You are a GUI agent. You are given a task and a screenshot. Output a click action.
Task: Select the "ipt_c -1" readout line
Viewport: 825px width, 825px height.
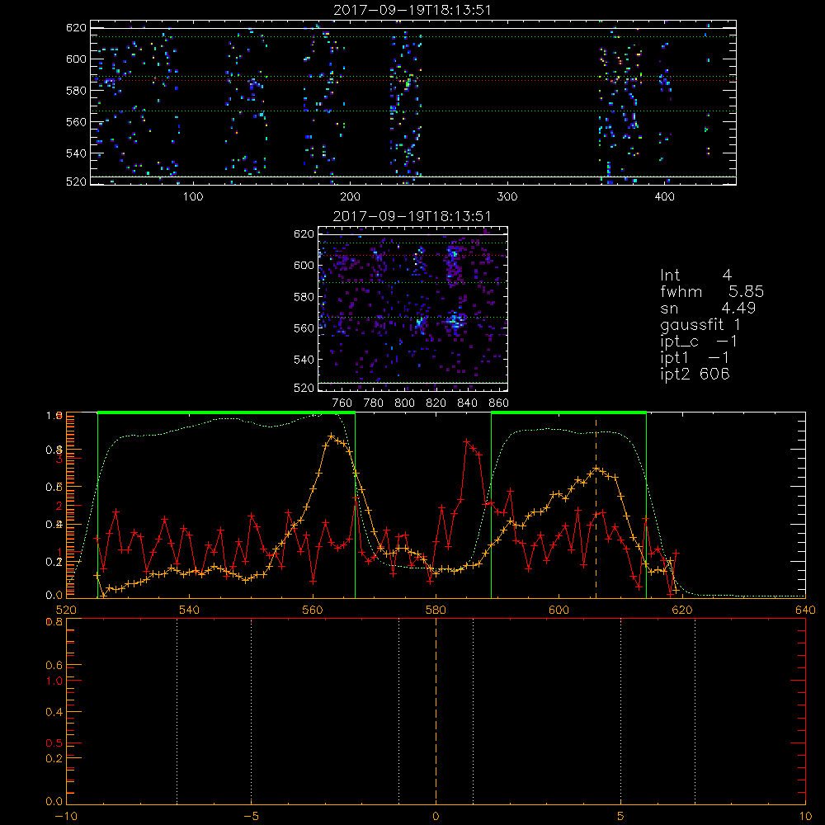click(x=699, y=342)
